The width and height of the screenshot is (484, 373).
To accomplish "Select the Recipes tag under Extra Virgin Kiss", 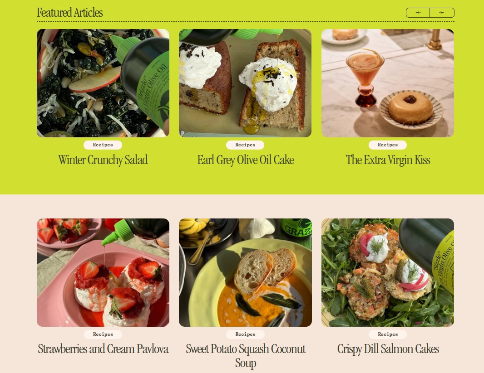I will tap(388, 145).
